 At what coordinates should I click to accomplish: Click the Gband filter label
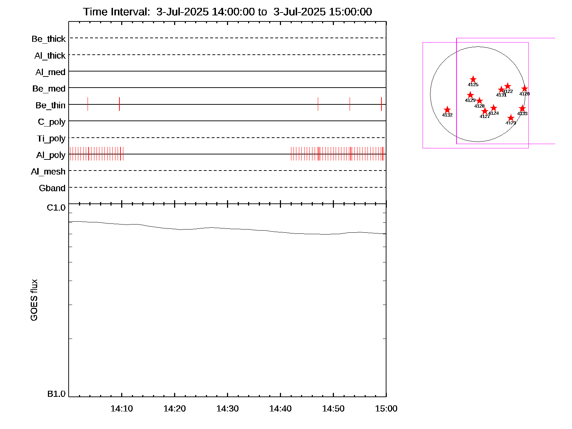52,188
